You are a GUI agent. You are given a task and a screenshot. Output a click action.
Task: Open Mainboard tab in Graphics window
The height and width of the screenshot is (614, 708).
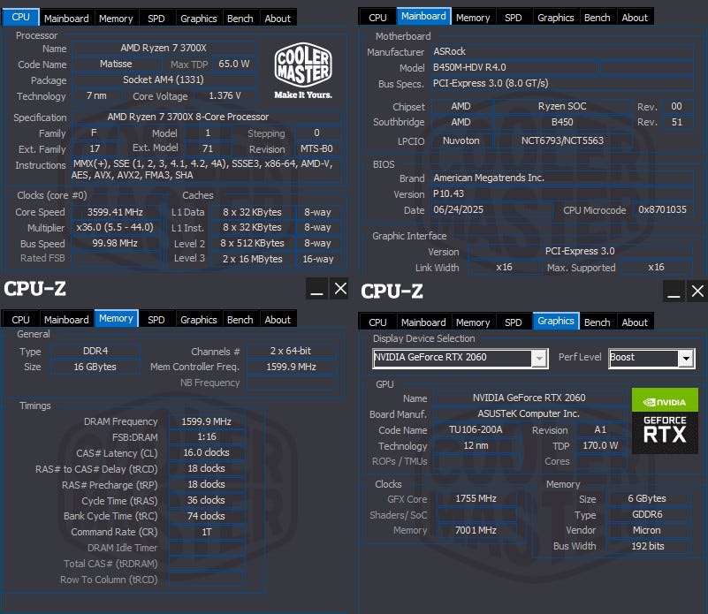coord(423,322)
